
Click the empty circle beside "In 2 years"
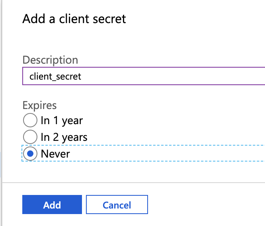click(30, 137)
